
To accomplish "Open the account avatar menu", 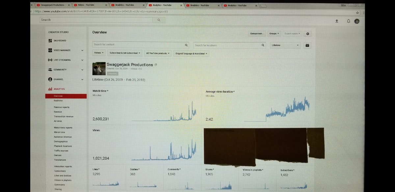I will [x=357, y=21].
